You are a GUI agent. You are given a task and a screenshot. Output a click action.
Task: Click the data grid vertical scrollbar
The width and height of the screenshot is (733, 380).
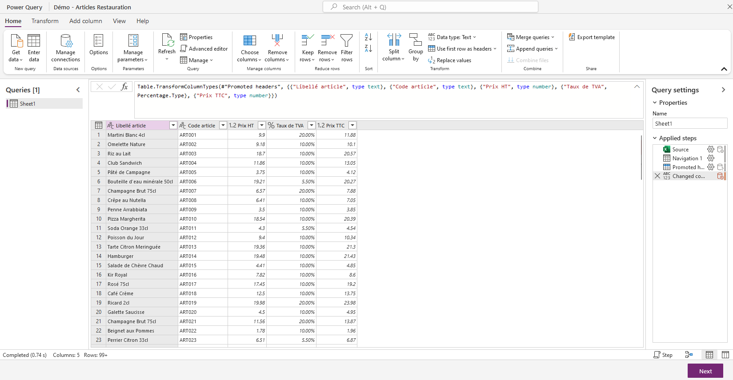pos(641,158)
